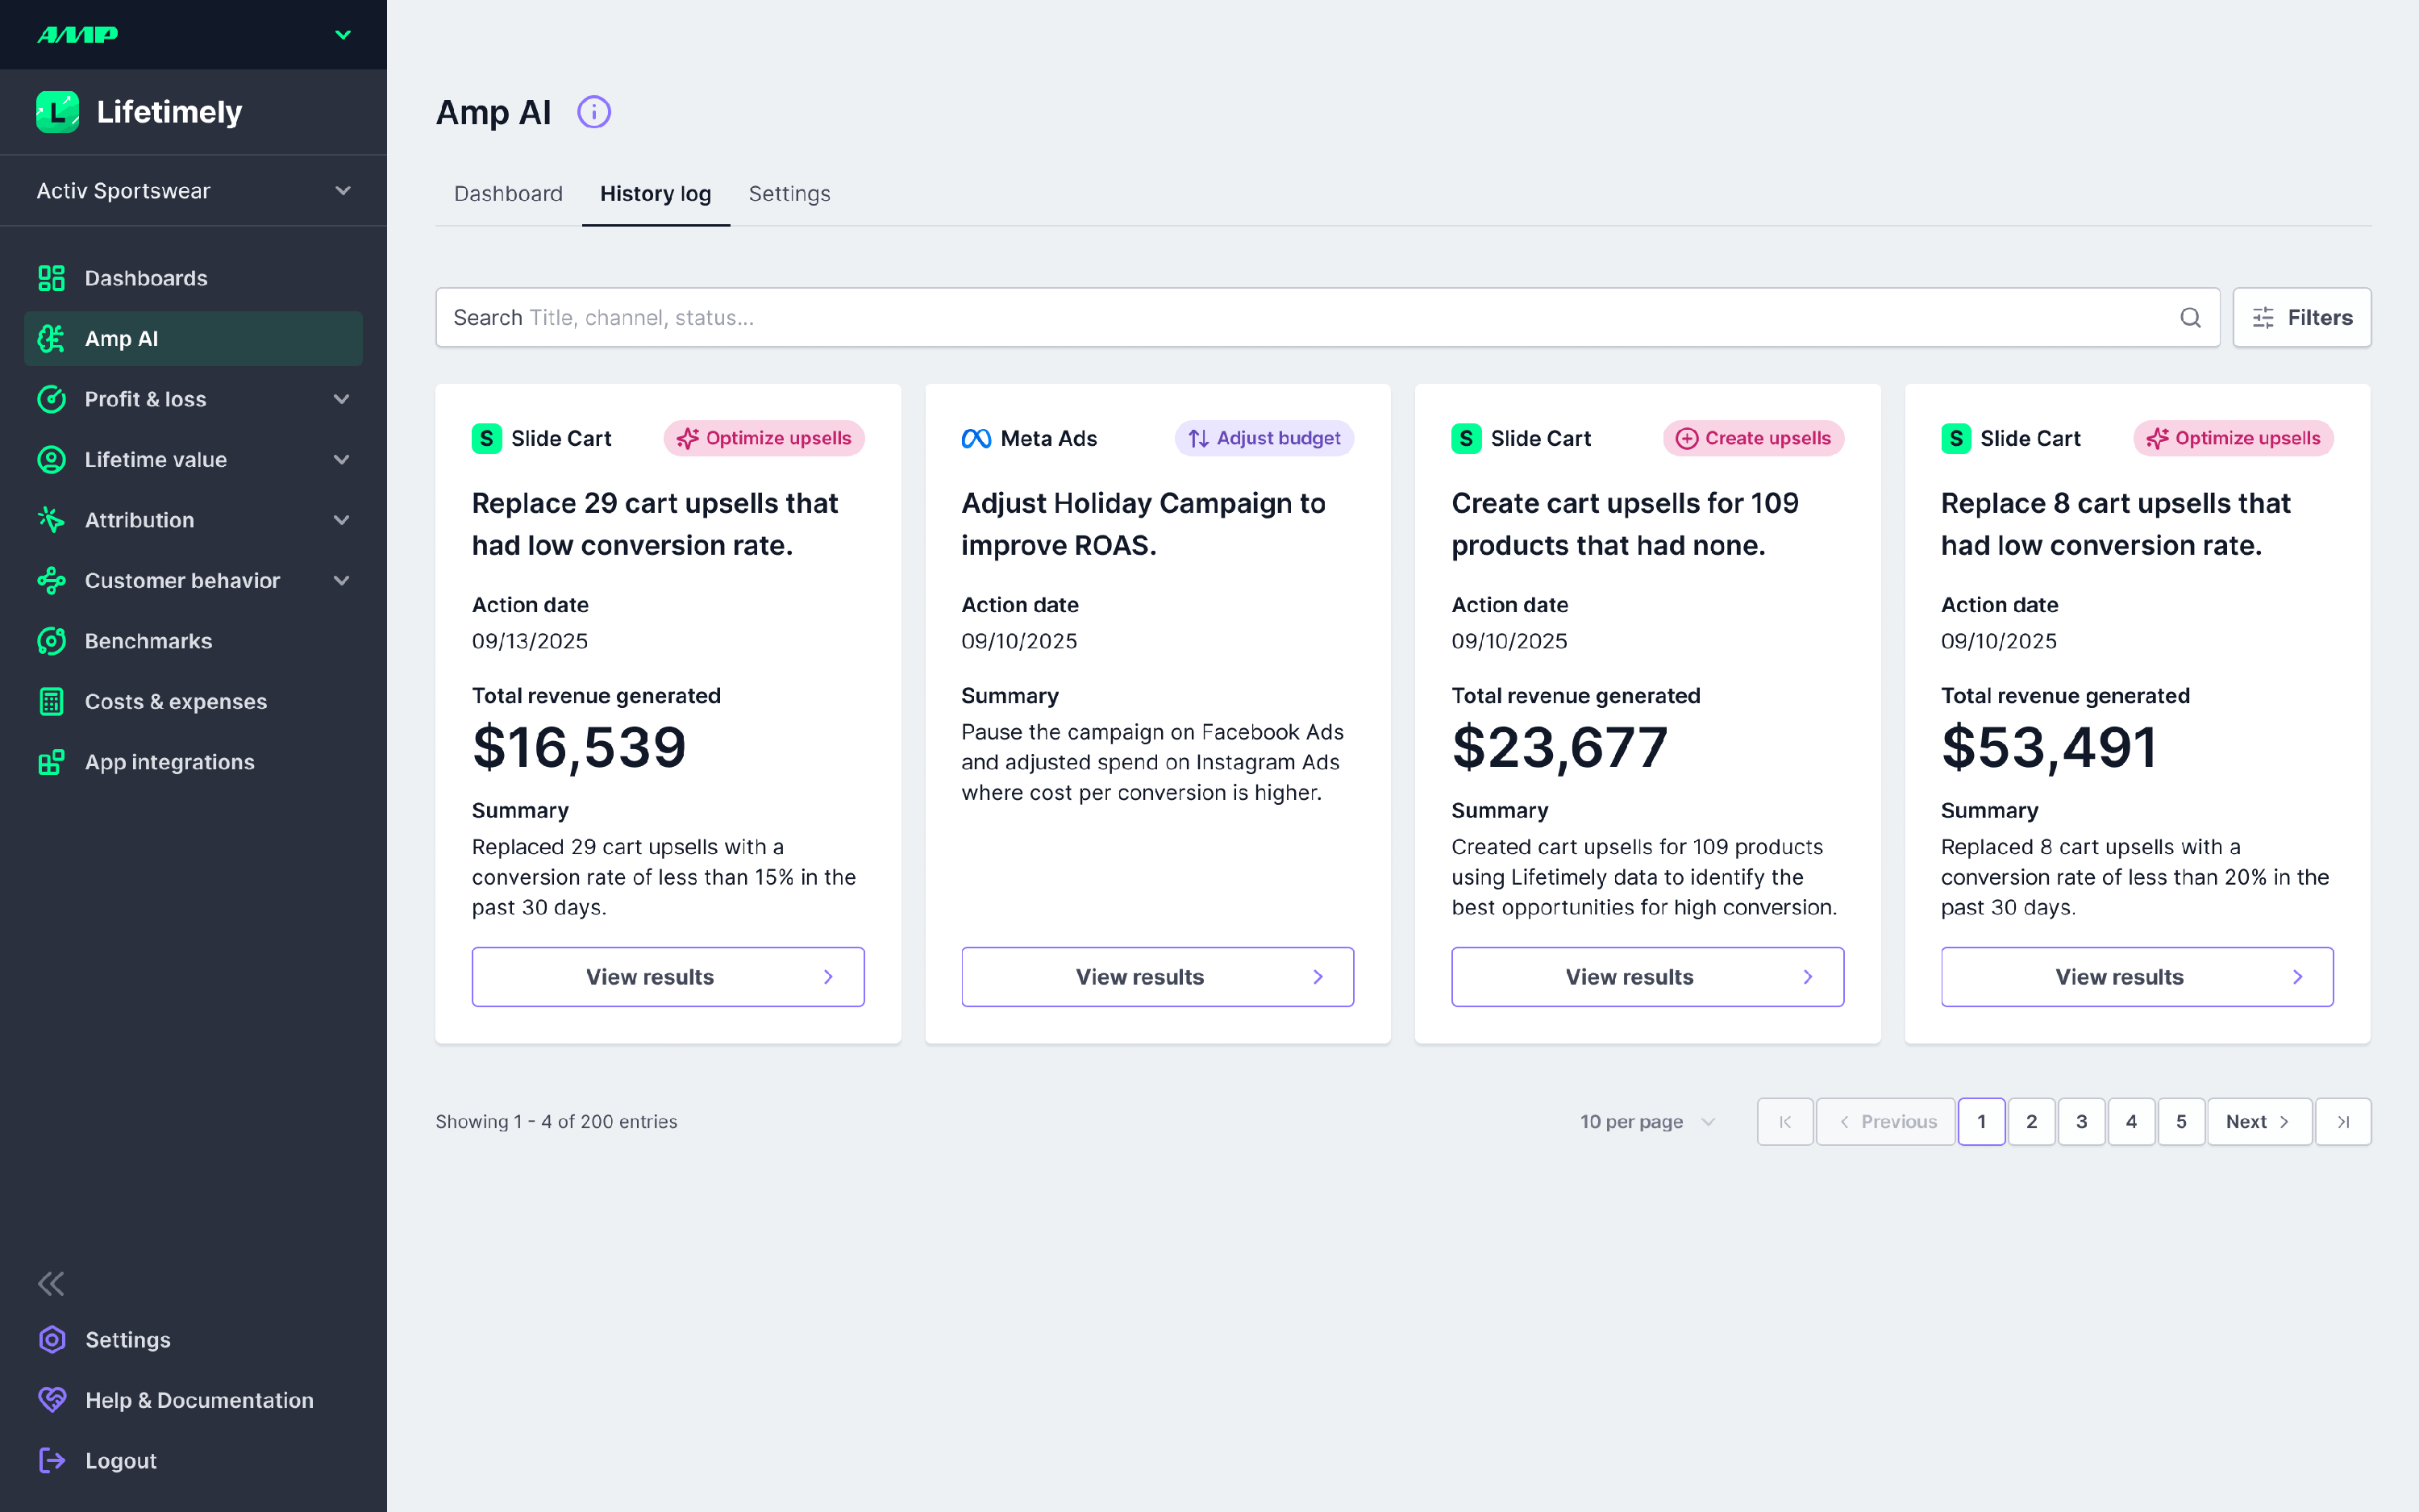2419x1512 pixels.
Task: Open Benchmarks from the sidebar
Action: coord(148,641)
